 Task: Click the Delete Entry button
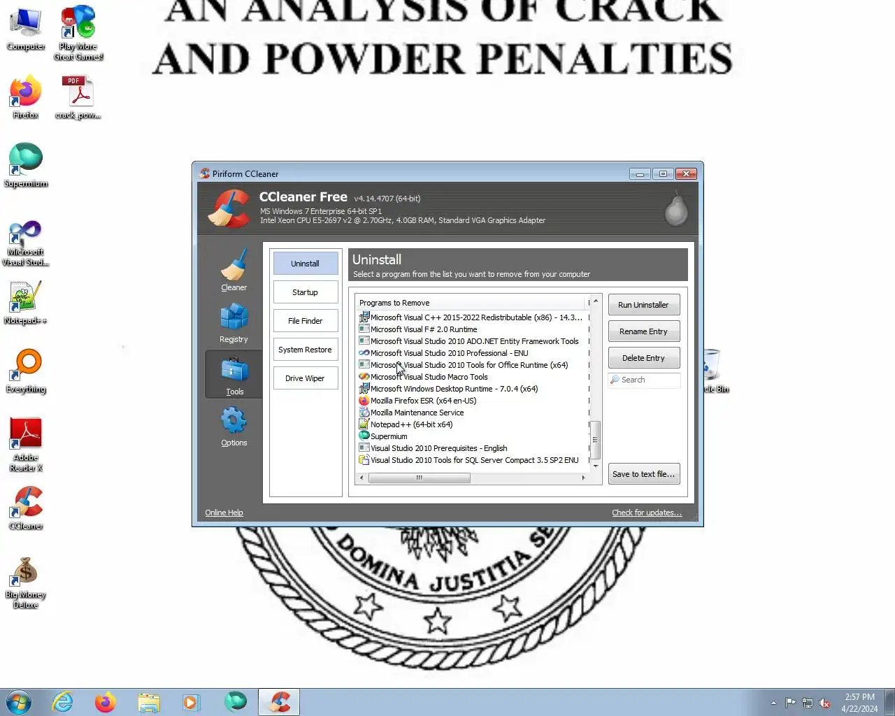[644, 358]
